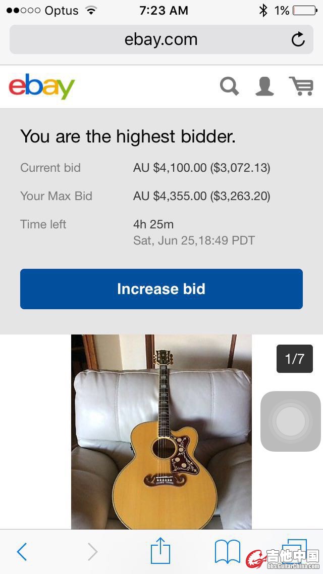Open the Gibson guitar listing photo
The image size is (323, 574).
161,432
